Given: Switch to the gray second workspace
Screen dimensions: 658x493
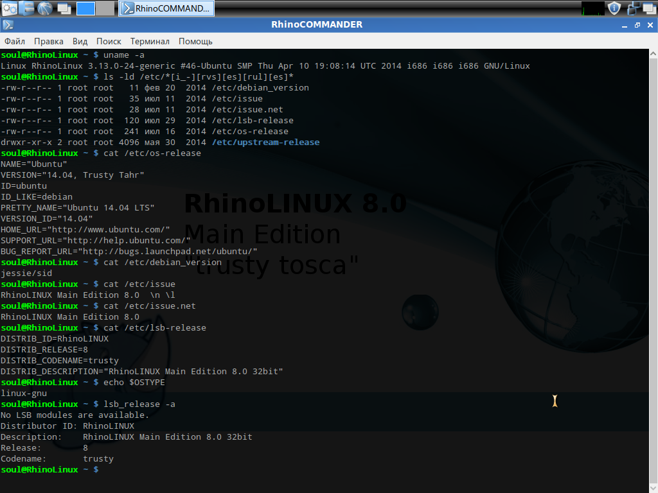Looking at the screenshot, I should coord(105,8).
